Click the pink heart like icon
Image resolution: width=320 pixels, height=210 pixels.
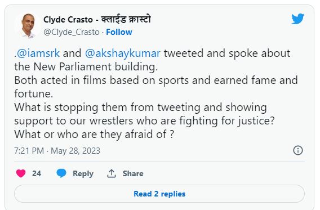[21, 173]
